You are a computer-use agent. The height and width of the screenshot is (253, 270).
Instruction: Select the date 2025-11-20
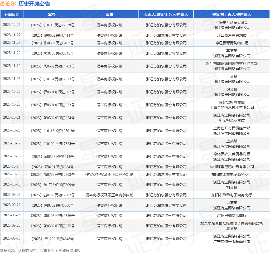(12, 53)
